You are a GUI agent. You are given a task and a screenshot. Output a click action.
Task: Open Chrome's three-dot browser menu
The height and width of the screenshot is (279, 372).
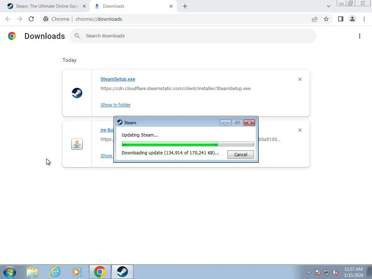tap(364, 19)
